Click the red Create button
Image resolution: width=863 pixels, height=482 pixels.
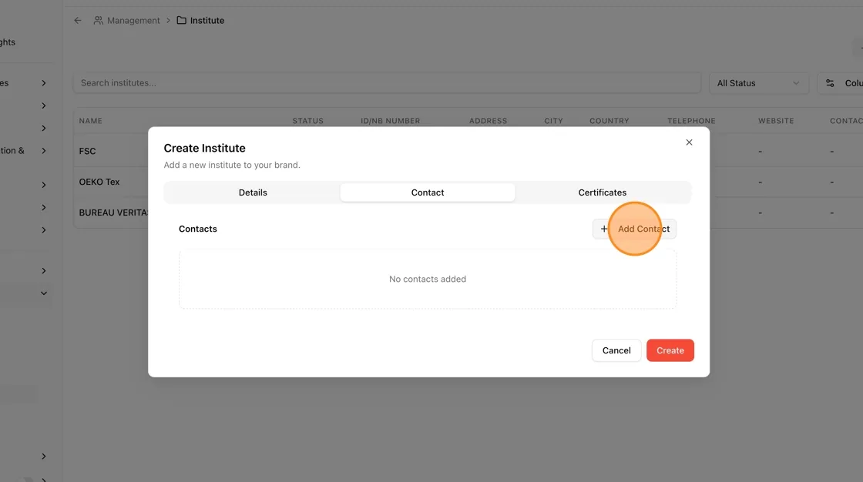click(x=670, y=350)
